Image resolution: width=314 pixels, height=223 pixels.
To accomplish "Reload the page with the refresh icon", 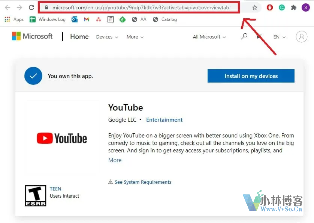I will coord(31,7).
